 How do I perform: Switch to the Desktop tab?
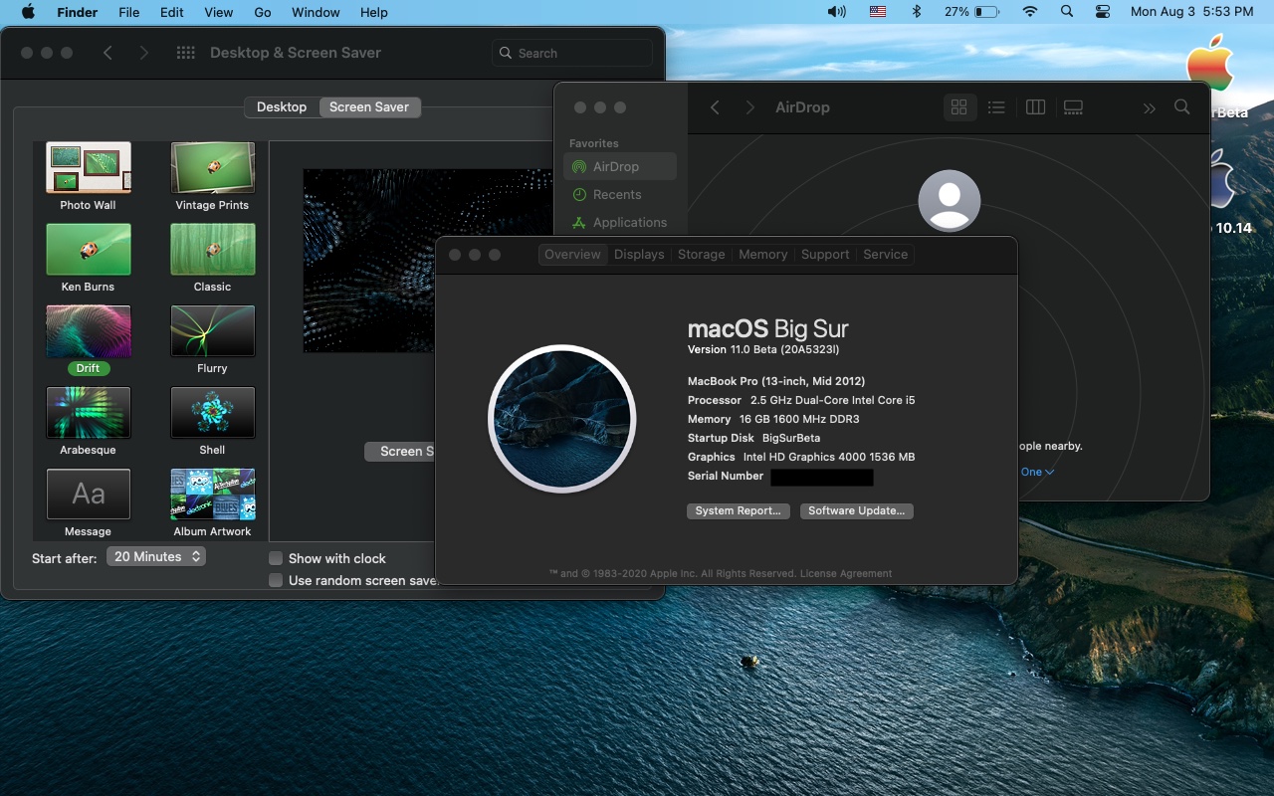pyautogui.click(x=282, y=107)
